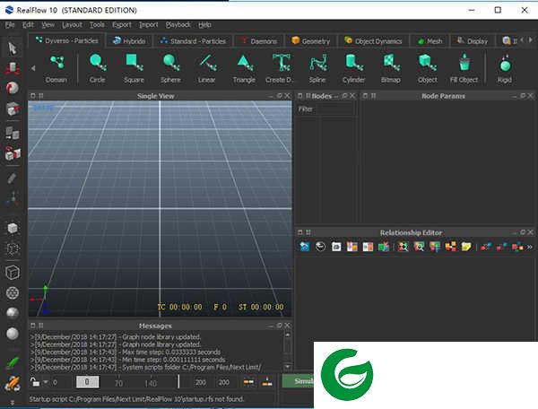Select the Dyverso Domain emitter icon
Viewport: 538px width, 409px height.
pos(56,68)
